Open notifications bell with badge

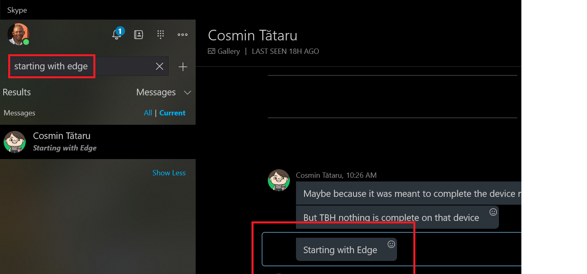(117, 34)
